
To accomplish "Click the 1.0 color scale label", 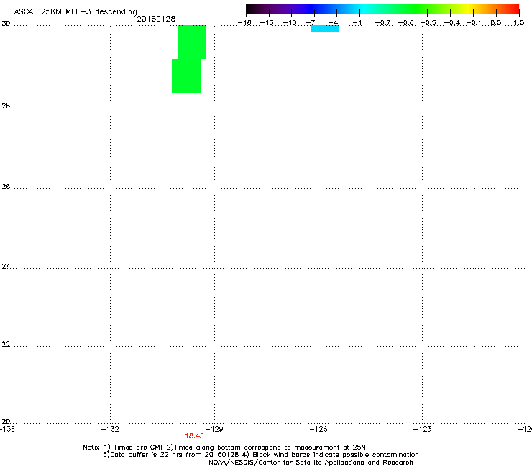I will 519,23.
